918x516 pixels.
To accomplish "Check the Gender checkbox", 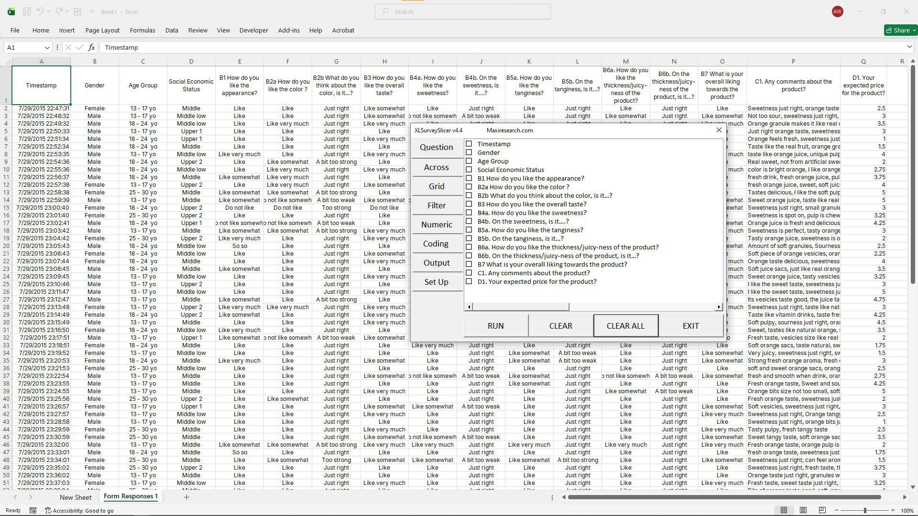I will (469, 152).
